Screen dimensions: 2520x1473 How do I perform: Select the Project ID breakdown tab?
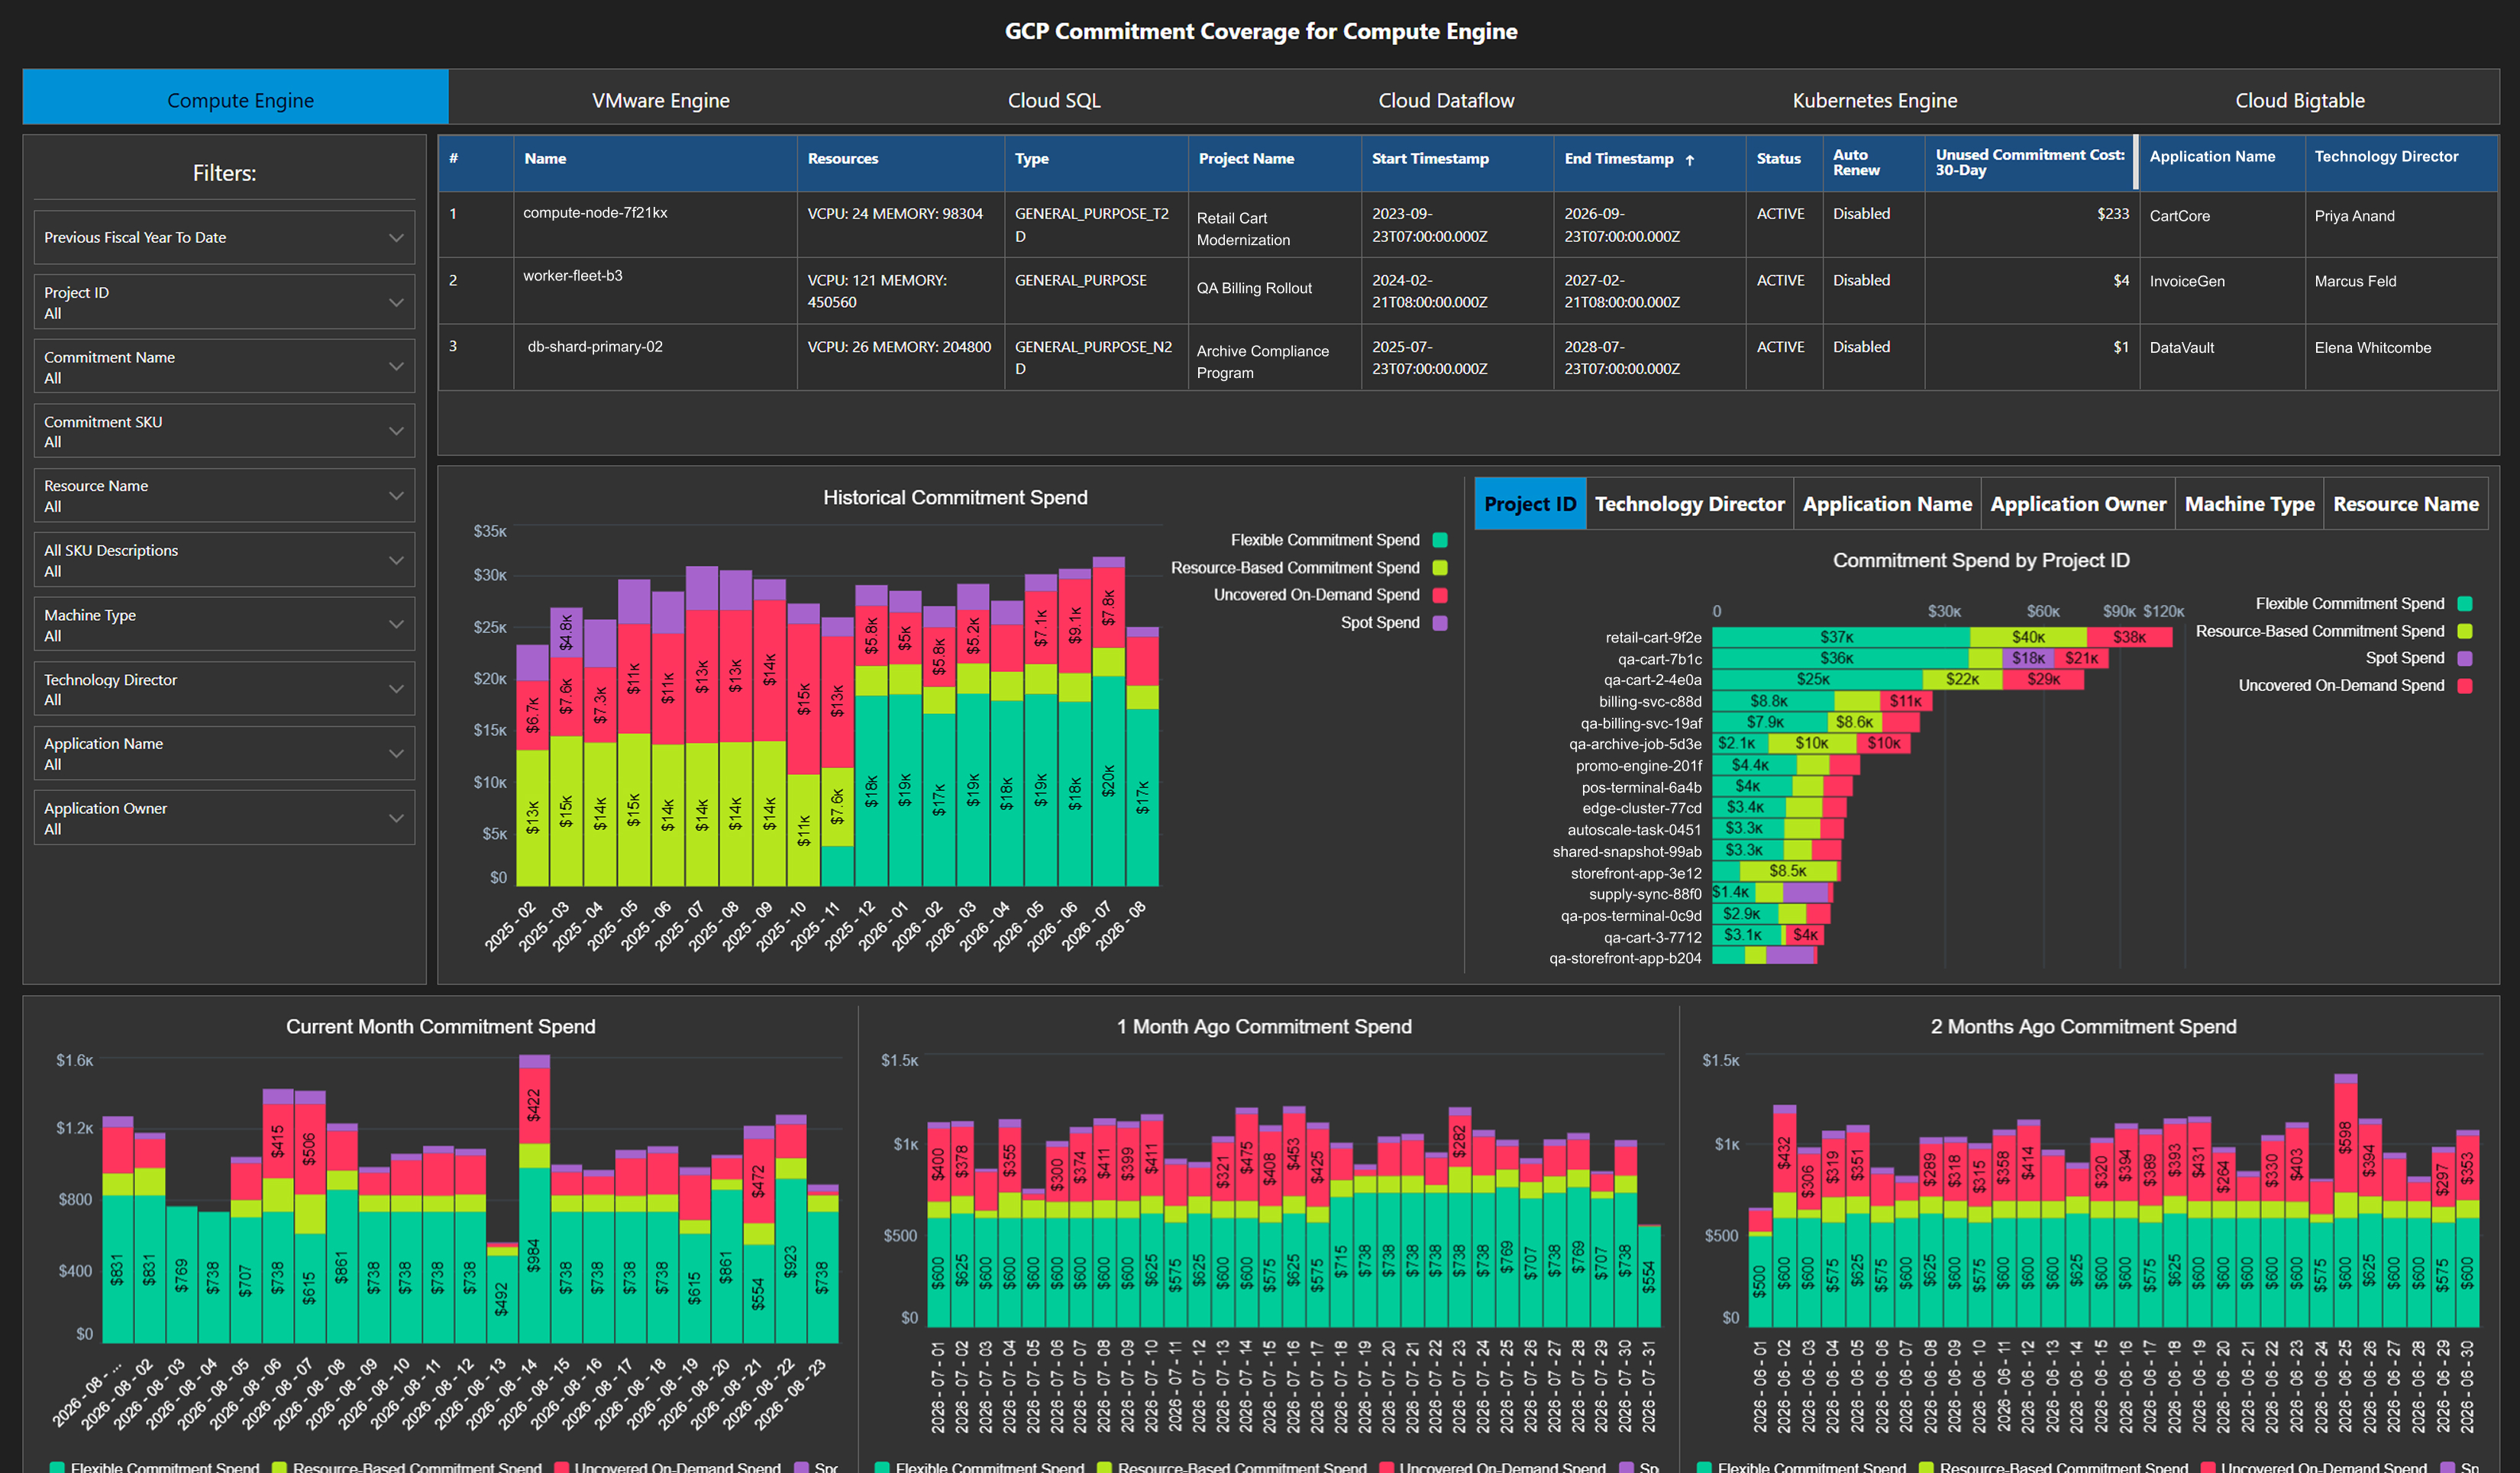(1529, 504)
